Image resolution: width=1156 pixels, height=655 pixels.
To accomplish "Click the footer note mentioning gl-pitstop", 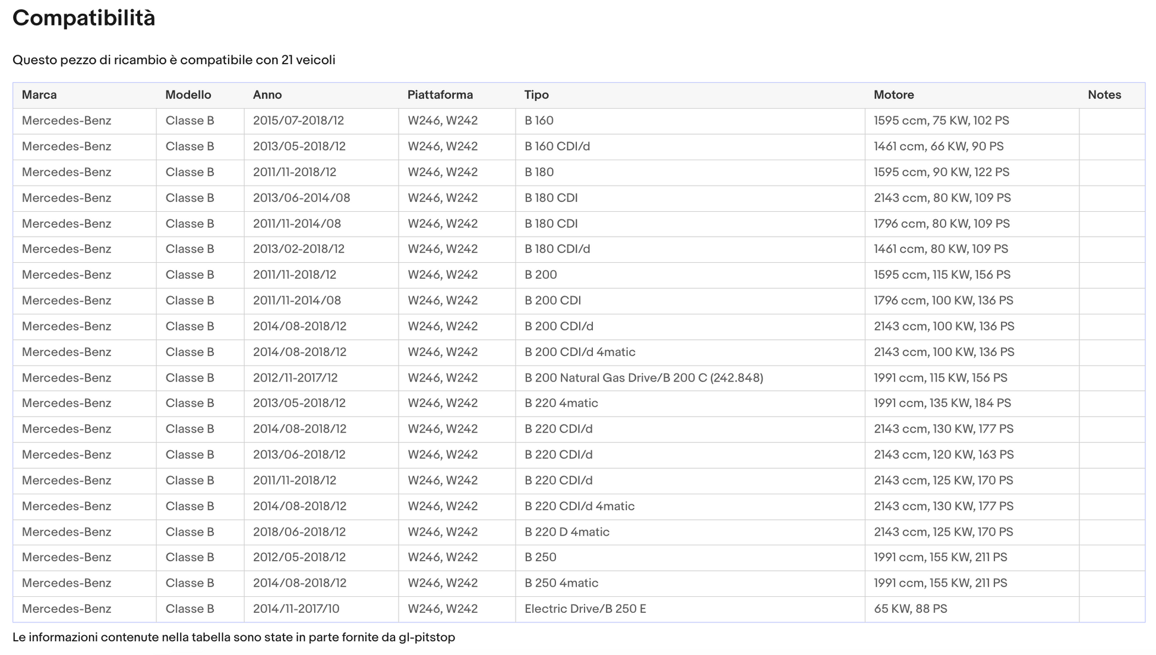I will tap(233, 638).
